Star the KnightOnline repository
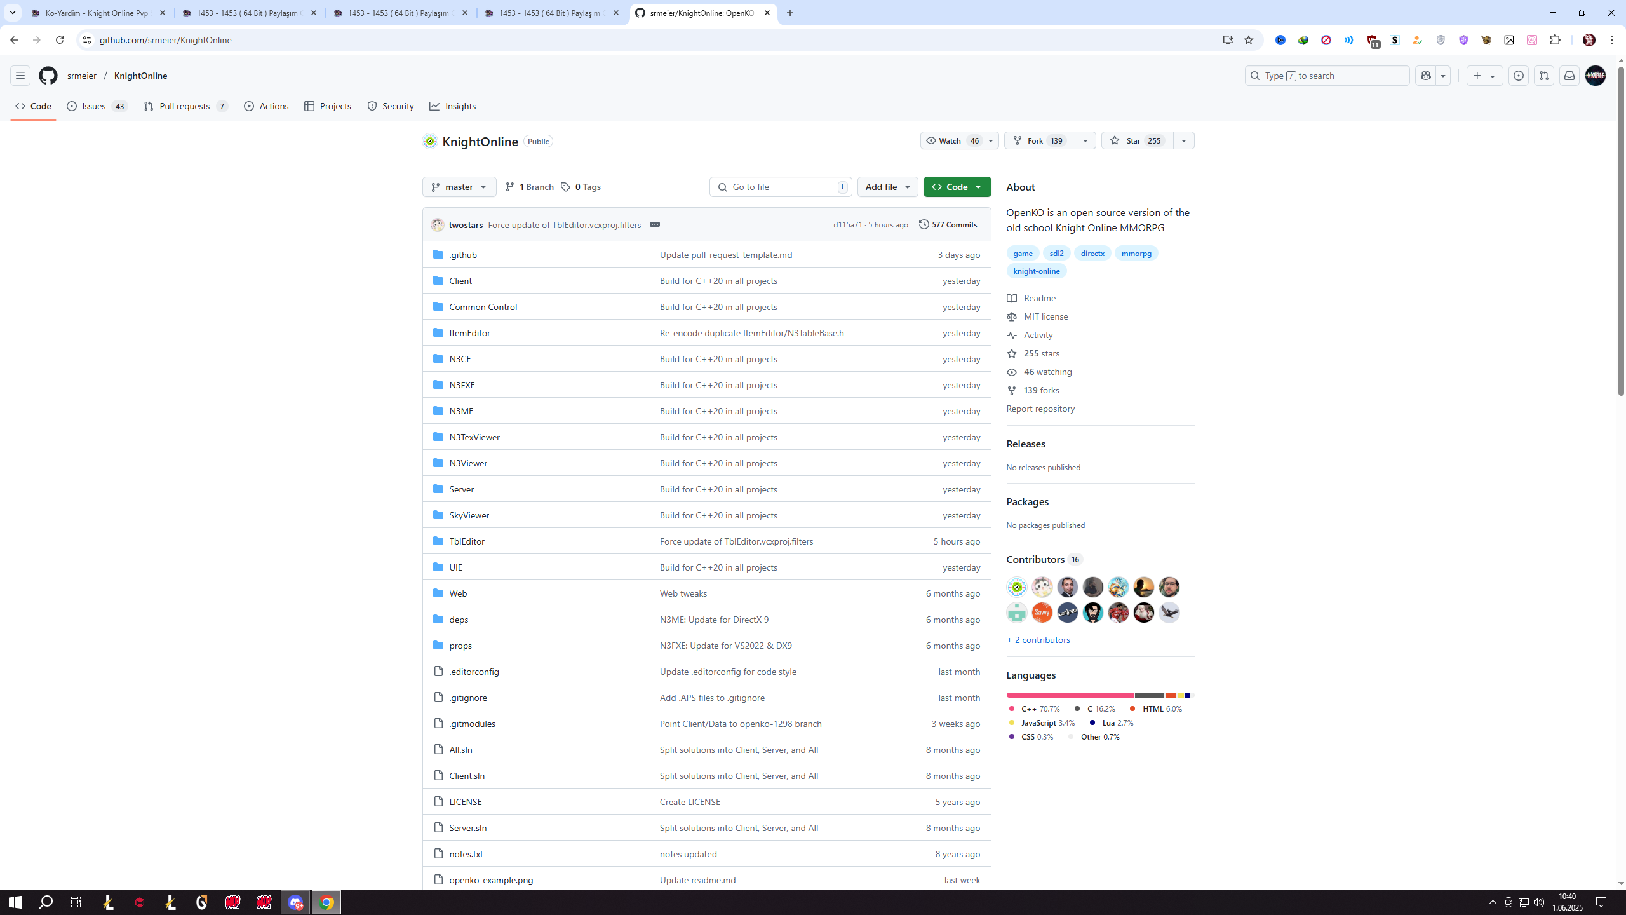 click(1136, 140)
